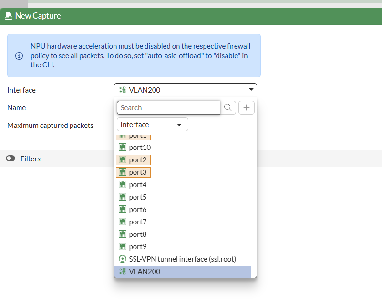
Task: Enable the Filters toggle switch
Action: pyautogui.click(x=10, y=159)
